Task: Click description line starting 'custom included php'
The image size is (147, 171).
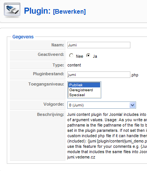Action: 107,136
